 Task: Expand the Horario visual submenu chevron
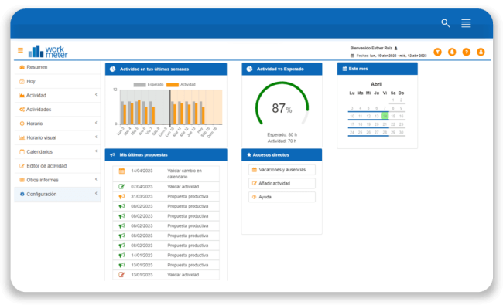click(x=96, y=137)
